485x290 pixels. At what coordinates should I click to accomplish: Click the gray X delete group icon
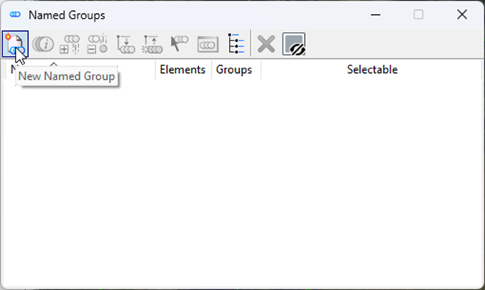point(266,44)
